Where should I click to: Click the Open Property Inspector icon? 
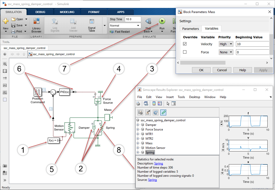pos(174,103)
